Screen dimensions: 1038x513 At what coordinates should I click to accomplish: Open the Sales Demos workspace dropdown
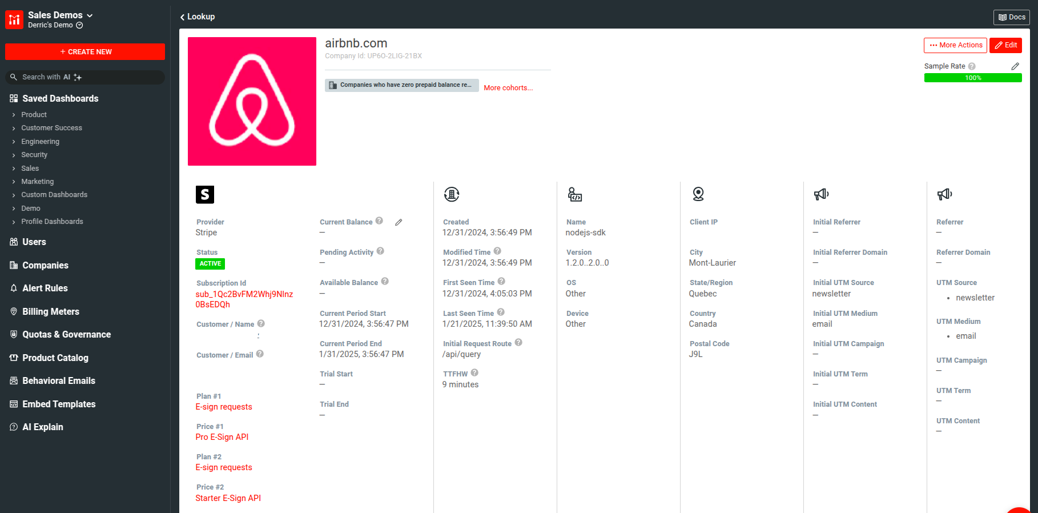click(x=60, y=15)
